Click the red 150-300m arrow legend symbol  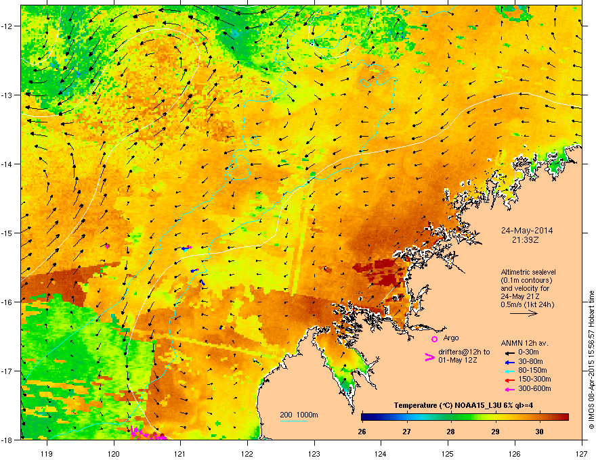pyautogui.click(x=510, y=379)
